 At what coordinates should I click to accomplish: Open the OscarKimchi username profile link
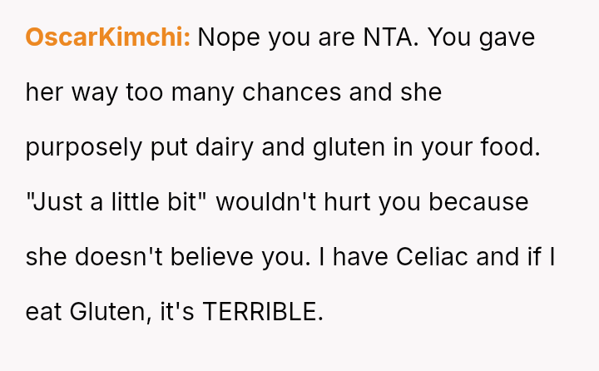point(108,38)
